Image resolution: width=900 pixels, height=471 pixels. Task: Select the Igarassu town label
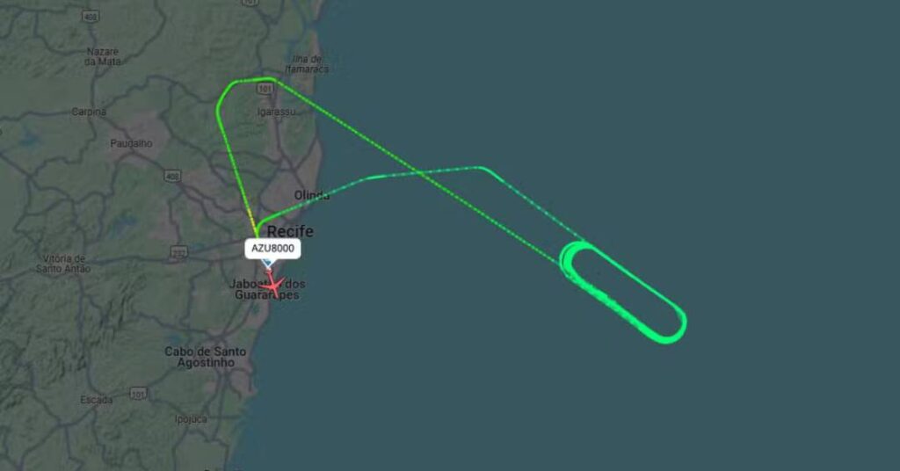point(276,112)
